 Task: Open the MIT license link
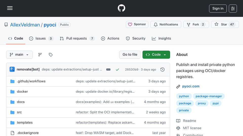[192, 128]
